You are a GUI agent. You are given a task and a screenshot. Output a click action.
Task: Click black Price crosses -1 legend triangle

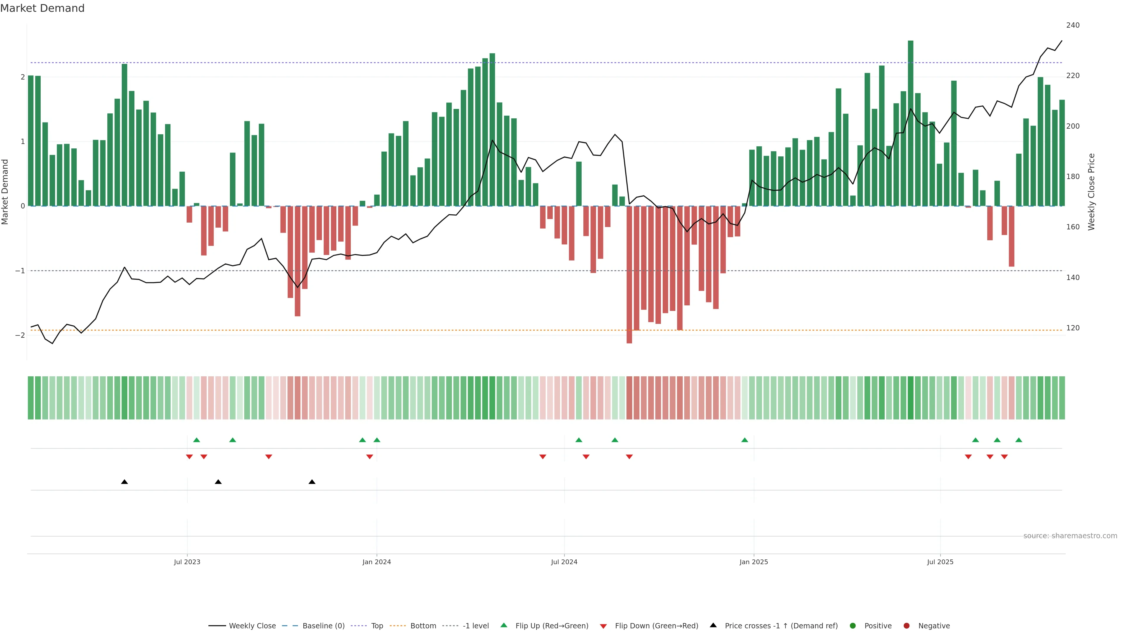[713, 625]
